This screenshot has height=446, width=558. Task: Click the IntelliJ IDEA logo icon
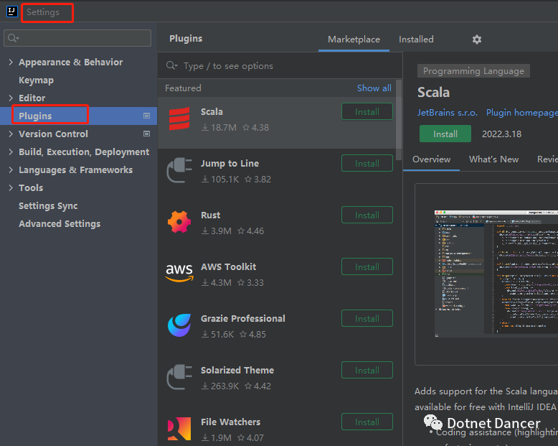point(11,11)
